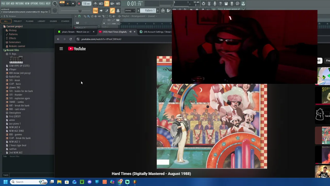The image size is (330, 186).
Task: Toggle the step editing mode button
Action: tap(106, 11)
